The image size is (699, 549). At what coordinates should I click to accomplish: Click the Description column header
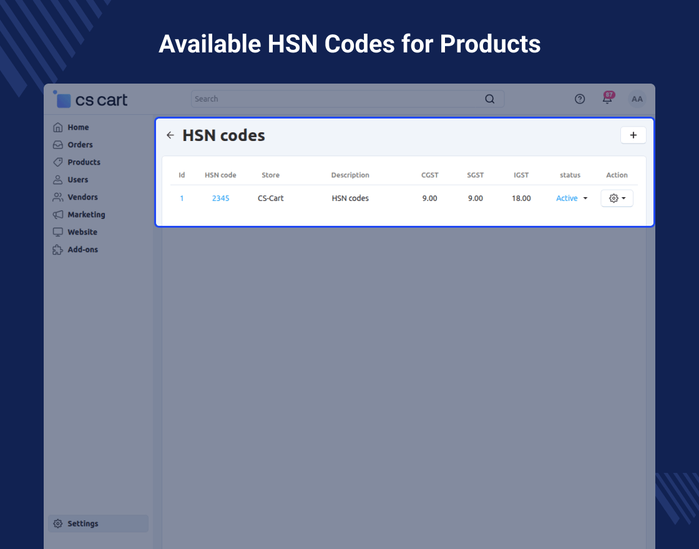[x=350, y=175]
